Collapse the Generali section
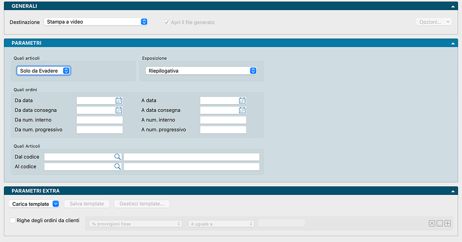 coord(453,7)
